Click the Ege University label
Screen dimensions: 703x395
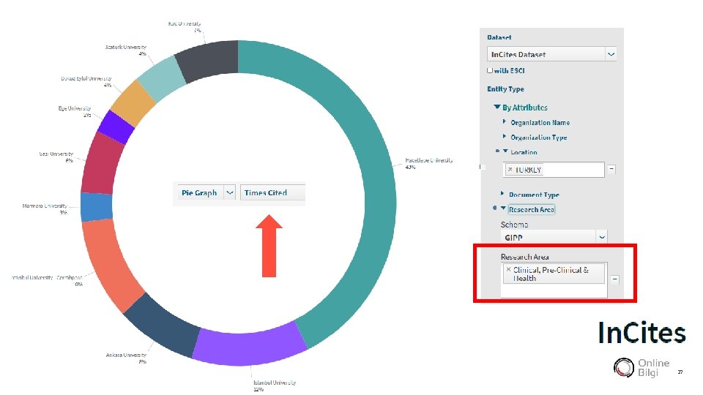pos(75,111)
